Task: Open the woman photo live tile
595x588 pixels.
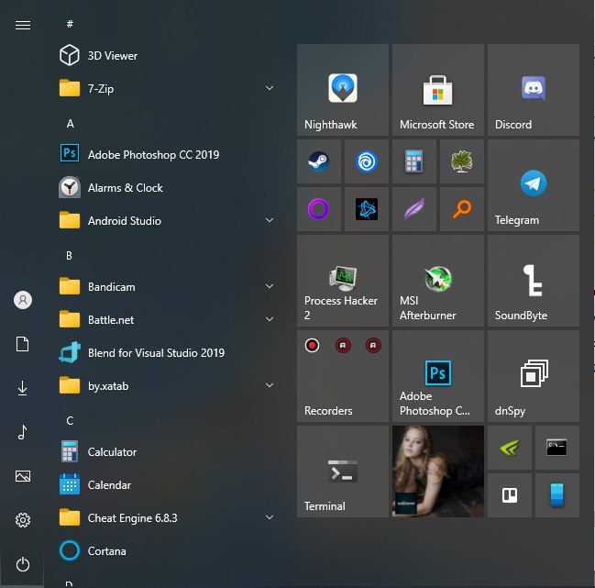Action: coord(438,472)
